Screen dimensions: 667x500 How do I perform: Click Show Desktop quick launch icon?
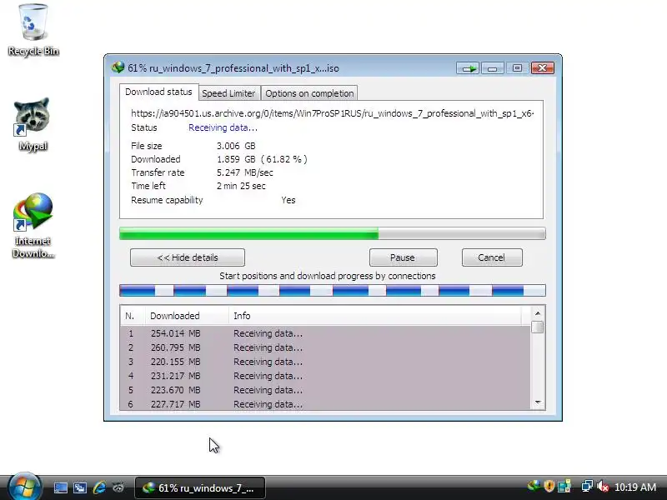click(60, 487)
